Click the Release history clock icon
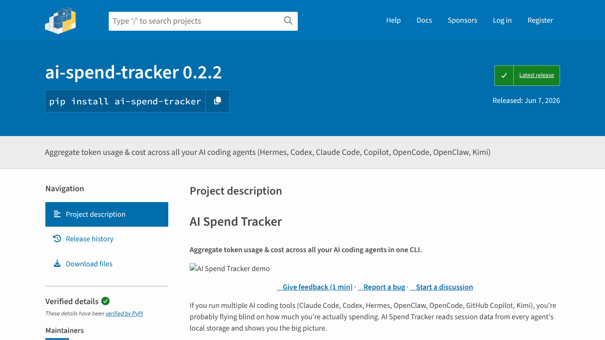Image resolution: width=605 pixels, height=340 pixels. pyautogui.click(x=57, y=238)
